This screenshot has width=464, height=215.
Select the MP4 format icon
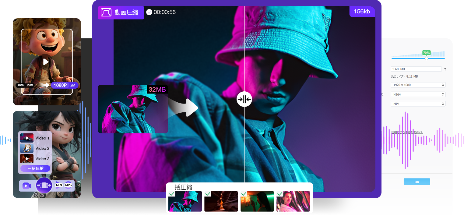pyautogui.click(x=59, y=185)
